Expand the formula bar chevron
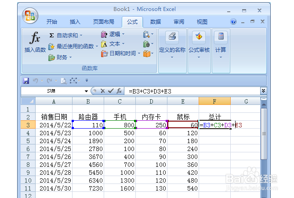This screenshot has width=294, height=198. (263, 91)
